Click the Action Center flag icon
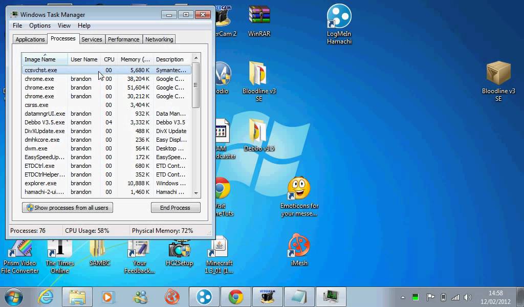The height and width of the screenshot is (307, 524). [430, 297]
